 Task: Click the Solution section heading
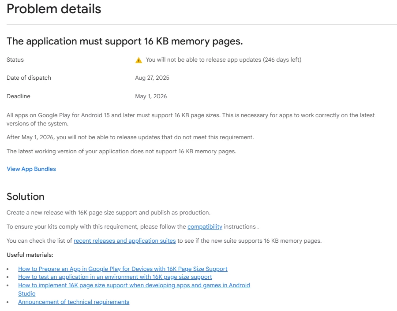[26, 196]
